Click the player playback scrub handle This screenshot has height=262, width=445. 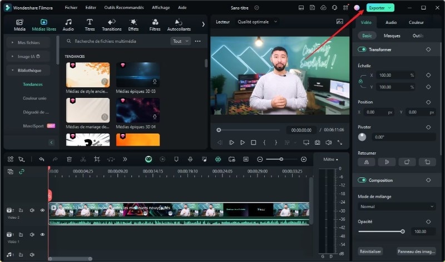click(219, 130)
